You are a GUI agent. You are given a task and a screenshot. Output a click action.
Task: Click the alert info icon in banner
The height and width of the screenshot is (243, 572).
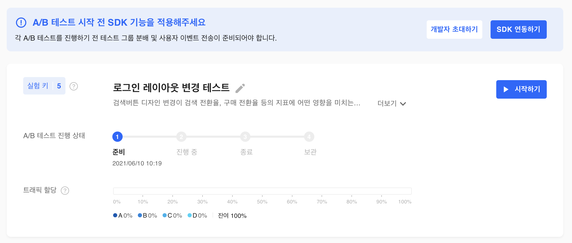click(21, 23)
